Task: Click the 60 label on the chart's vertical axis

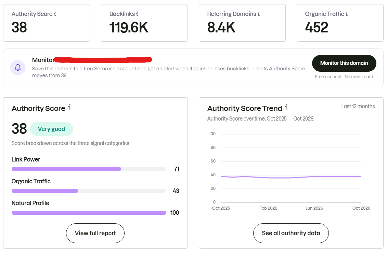Action: [213, 161]
